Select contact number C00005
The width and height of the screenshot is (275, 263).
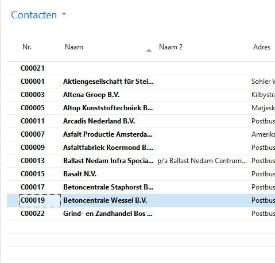coord(33,108)
